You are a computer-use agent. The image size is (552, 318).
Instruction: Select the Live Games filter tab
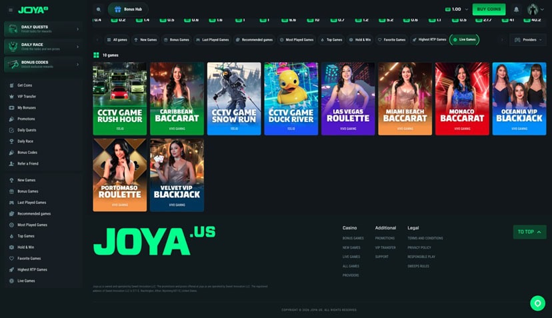pyautogui.click(x=465, y=40)
